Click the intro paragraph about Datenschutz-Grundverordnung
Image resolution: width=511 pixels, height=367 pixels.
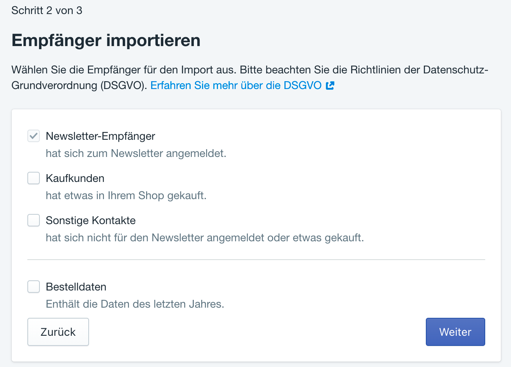click(x=250, y=70)
